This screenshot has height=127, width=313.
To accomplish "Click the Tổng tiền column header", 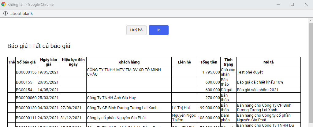I will tap(209, 62).
